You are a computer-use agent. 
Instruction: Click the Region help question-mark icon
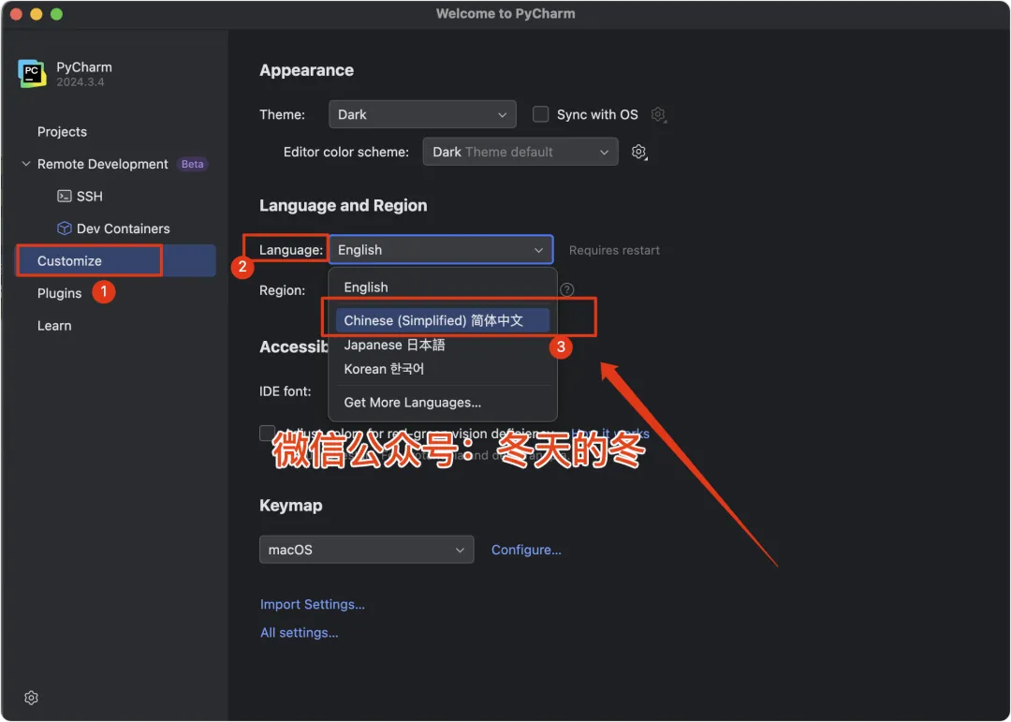point(566,289)
